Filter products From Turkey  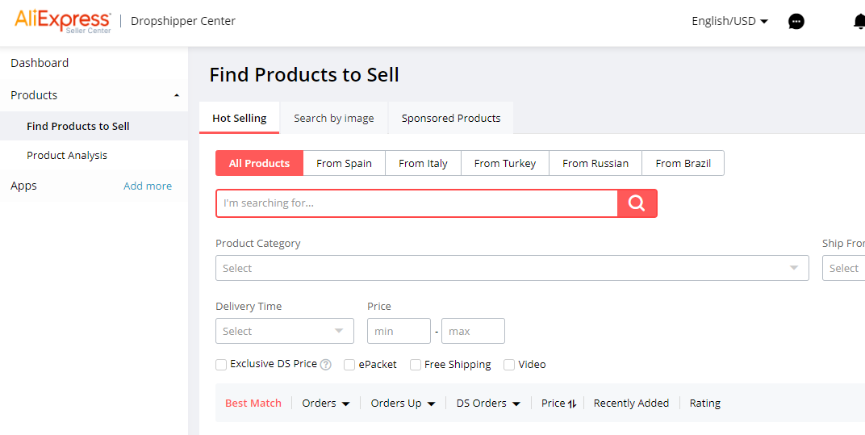coord(505,163)
